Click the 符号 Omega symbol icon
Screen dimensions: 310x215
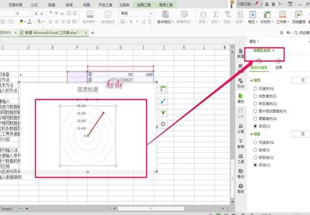click(203, 14)
